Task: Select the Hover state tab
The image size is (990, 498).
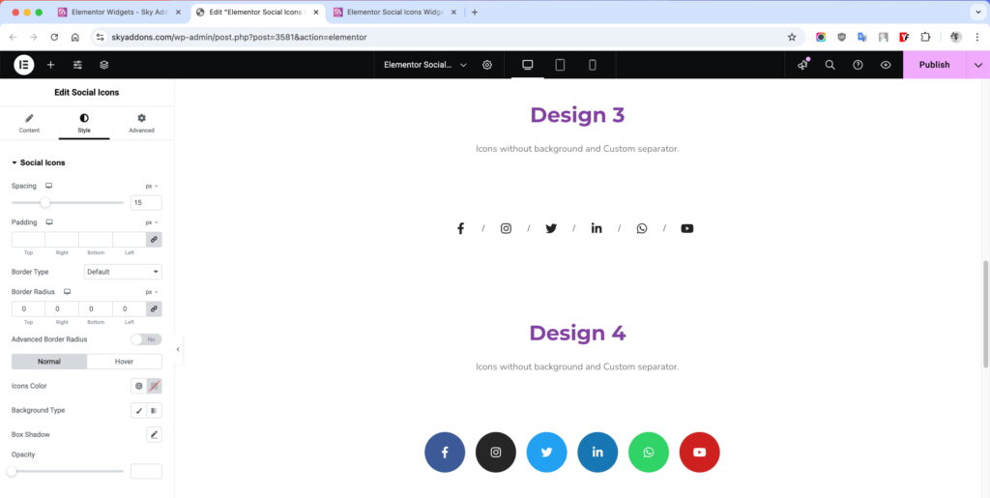Action: 125,362
